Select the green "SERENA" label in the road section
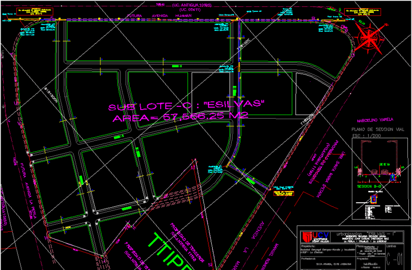This screenshot has height=270, width=412. pyautogui.click(x=384, y=165)
